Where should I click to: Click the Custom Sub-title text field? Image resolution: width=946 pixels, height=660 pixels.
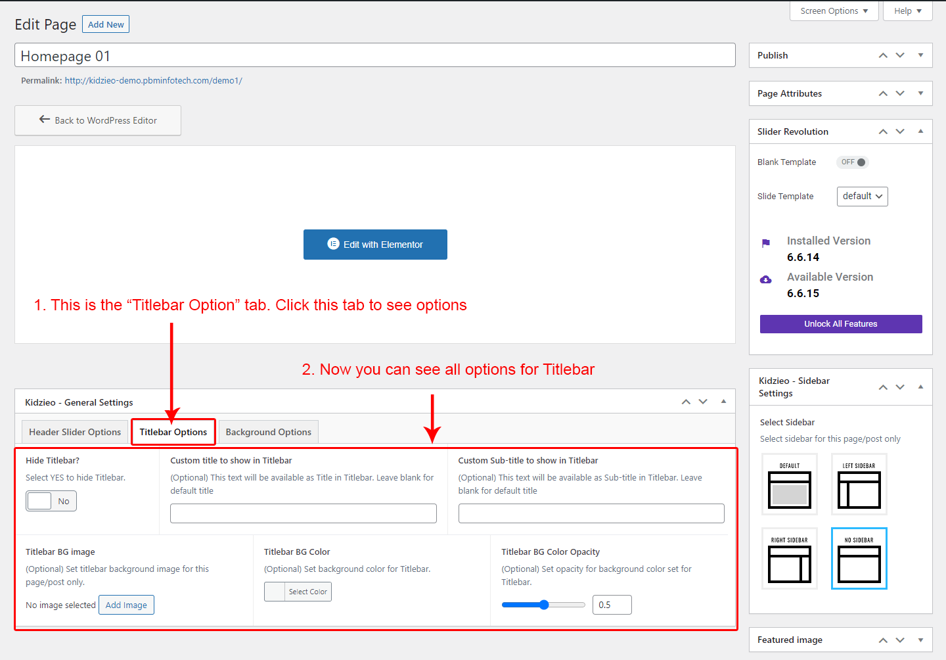coord(591,513)
